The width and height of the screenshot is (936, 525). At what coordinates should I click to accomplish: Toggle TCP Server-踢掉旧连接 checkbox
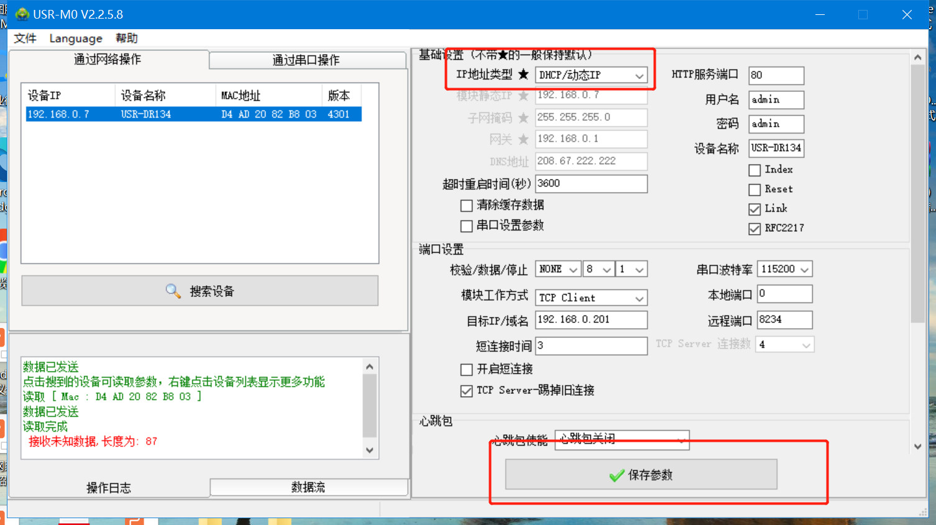(467, 391)
